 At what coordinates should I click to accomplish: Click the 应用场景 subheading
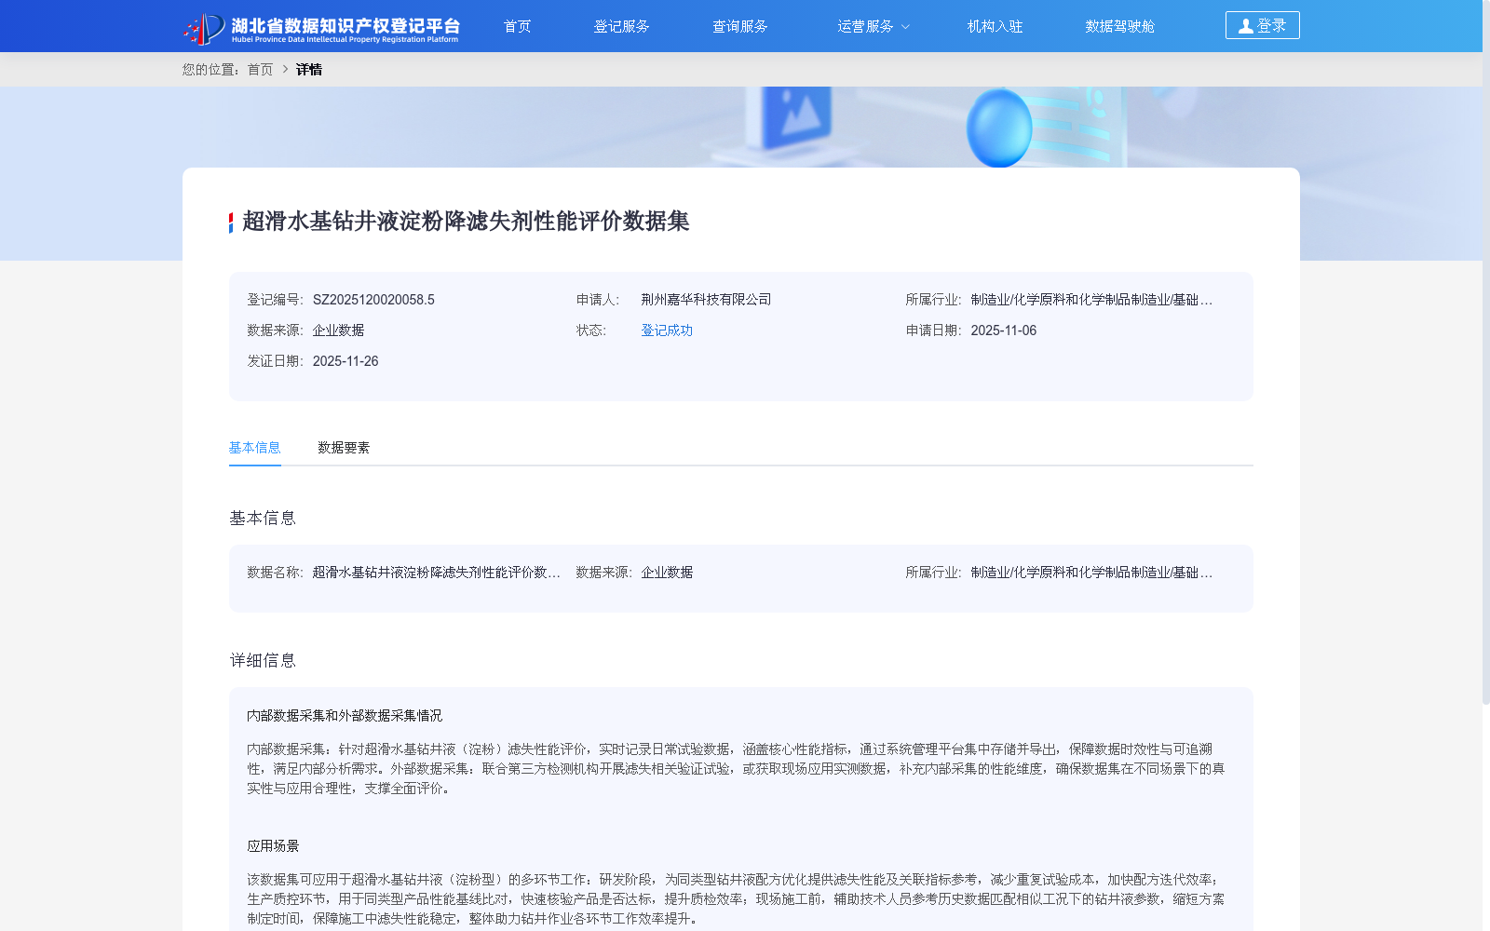(273, 846)
